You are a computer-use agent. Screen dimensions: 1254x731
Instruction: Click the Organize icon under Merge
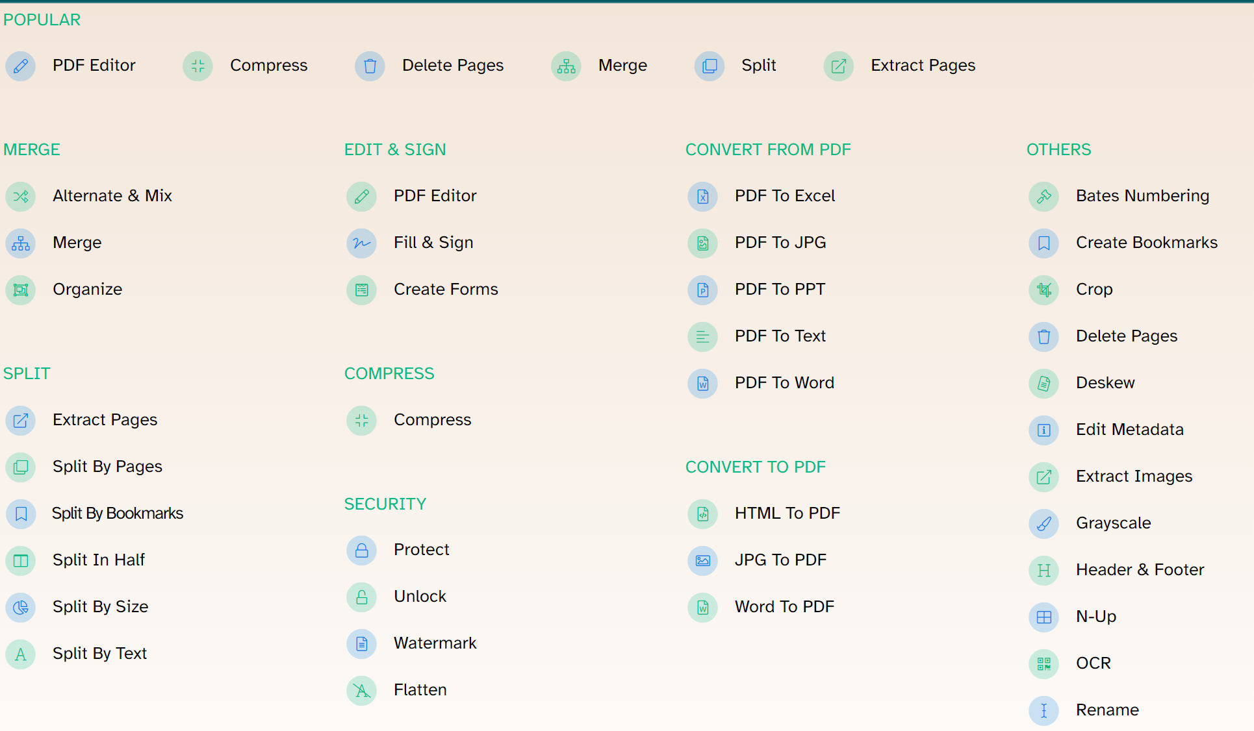[21, 290]
